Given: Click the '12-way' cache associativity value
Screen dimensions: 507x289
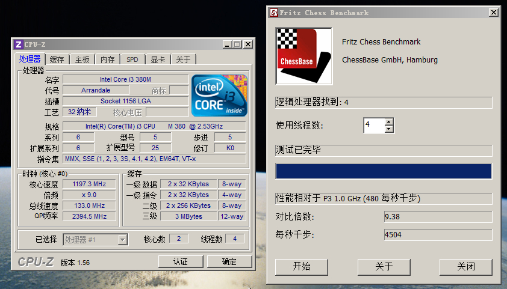Looking at the screenshot, I should [232, 216].
